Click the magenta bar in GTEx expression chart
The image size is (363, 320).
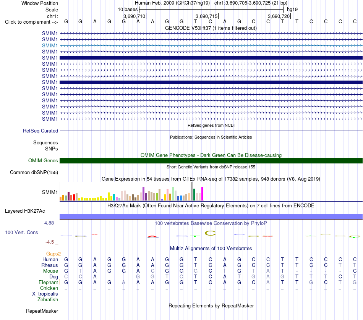coord(203,194)
